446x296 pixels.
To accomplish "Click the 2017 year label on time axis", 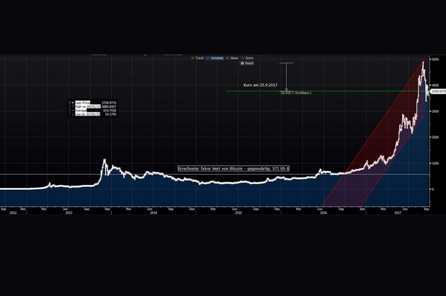I will tap(398, 212).
